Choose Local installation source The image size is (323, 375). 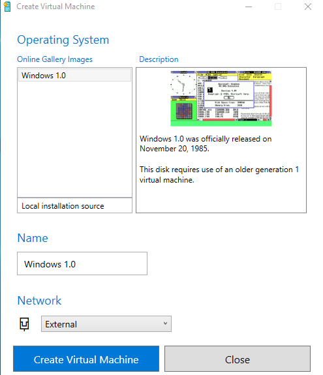(74, 205)
